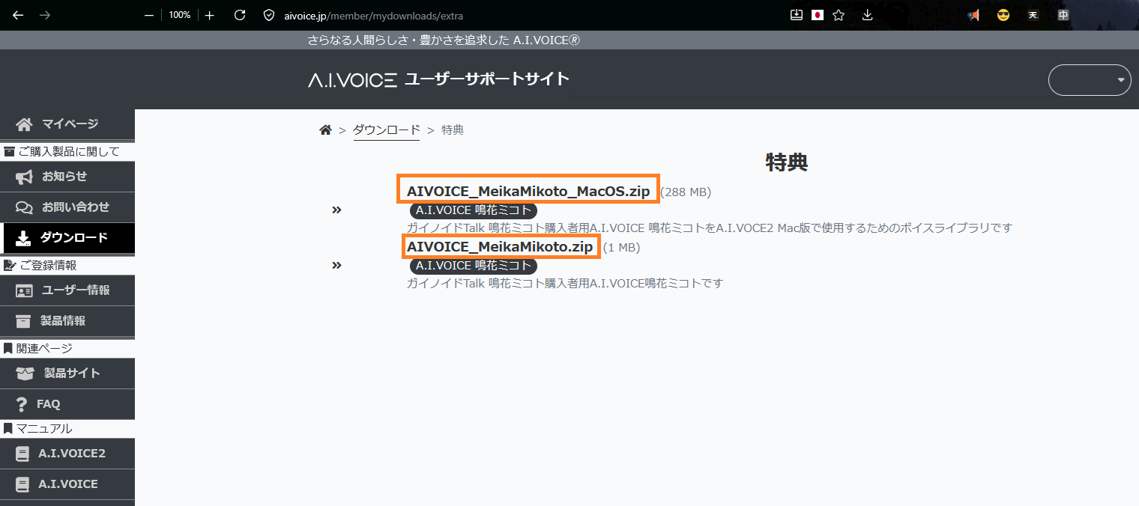Bookmark this page with the star icon
The width and height of the screenshot is (1139, 506).
pos(839,15)
